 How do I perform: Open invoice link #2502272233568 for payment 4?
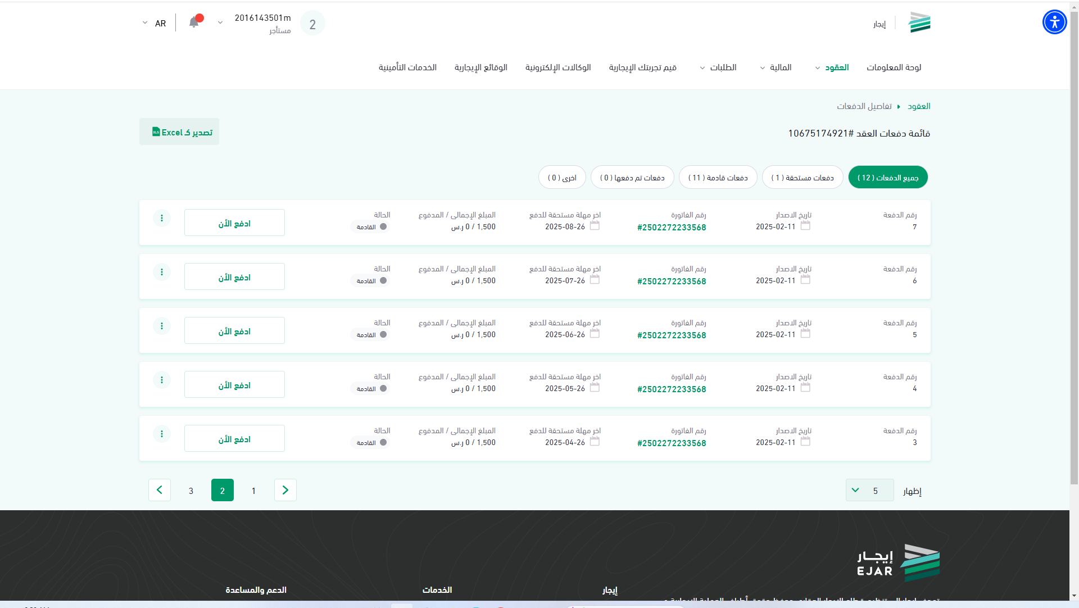(672, 389)
